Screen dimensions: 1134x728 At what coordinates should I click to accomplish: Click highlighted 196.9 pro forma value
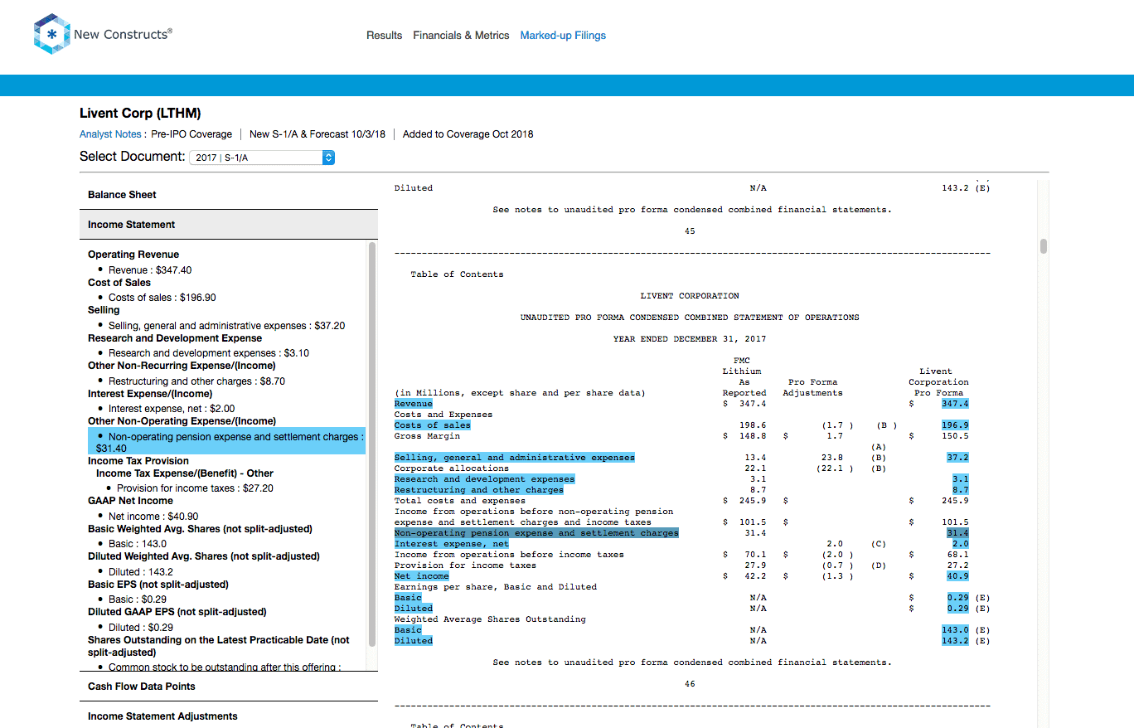tap(955, 425)
